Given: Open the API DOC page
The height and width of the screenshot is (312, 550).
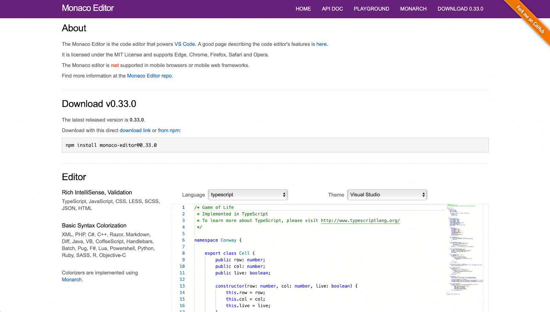Looking at the screenshot, I should 332,9.
